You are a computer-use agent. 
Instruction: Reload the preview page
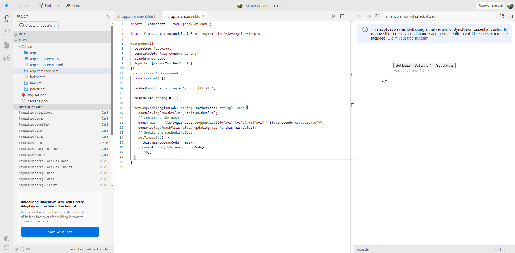377,16
